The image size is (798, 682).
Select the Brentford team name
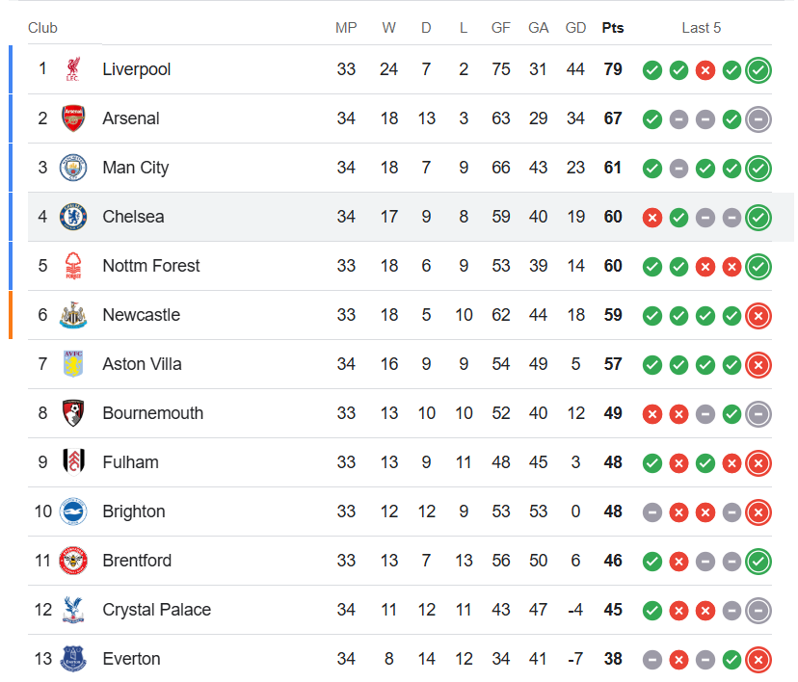pos(137,561)
